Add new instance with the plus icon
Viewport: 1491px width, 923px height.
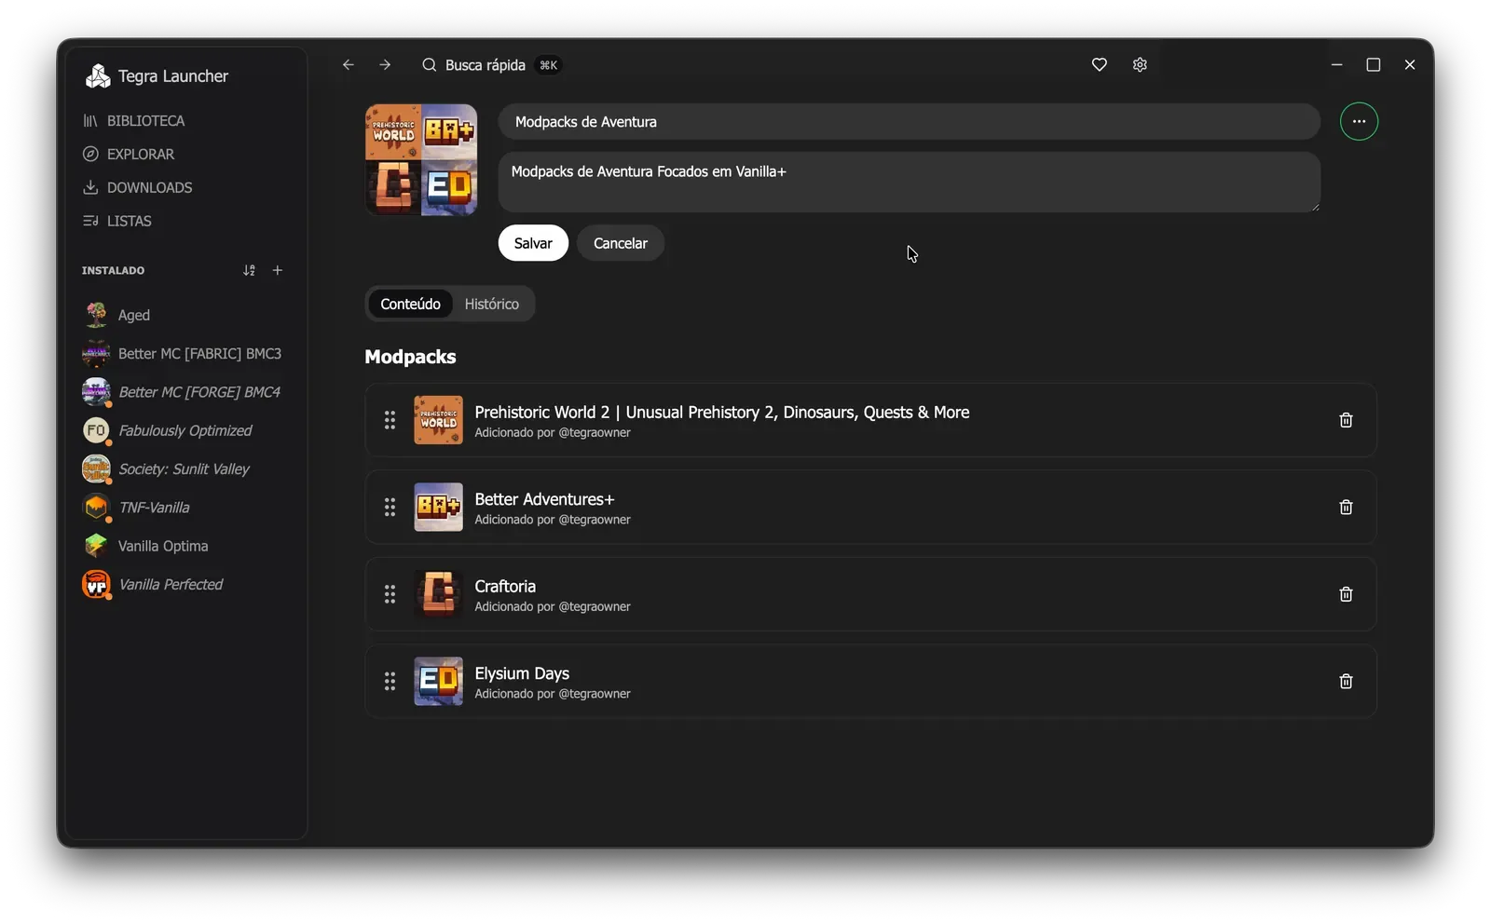pyautogui.click(x=278, y=271)
